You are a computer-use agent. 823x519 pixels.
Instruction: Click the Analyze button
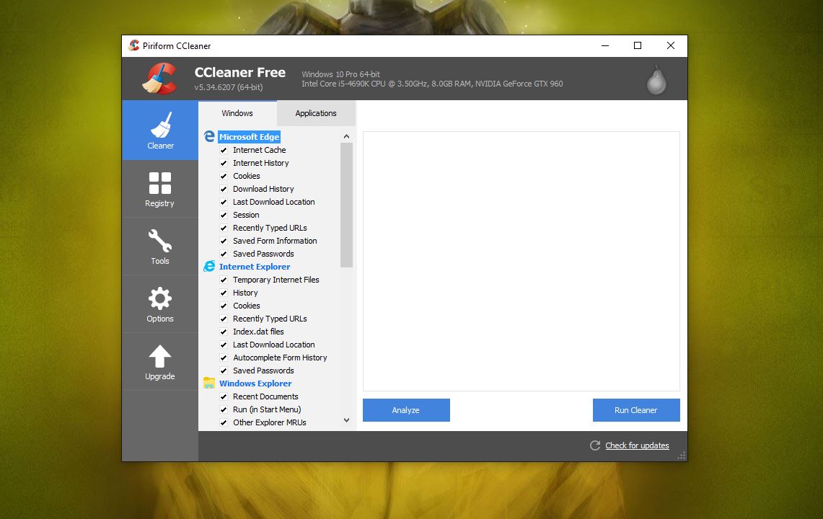click(x=406, y=410)
